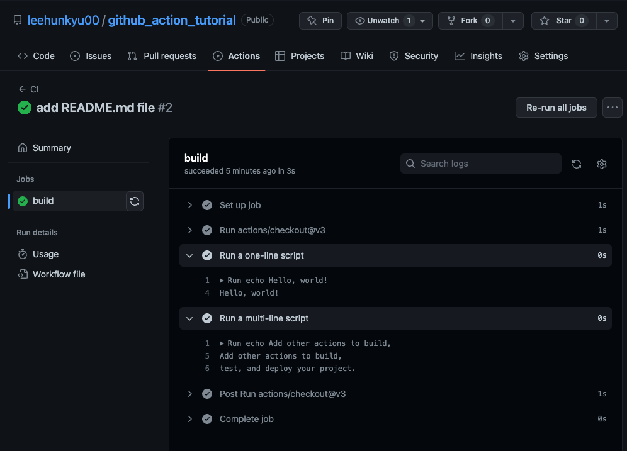Open the Security tab
This screenshot has height=451, width=627.
point(414,57)
